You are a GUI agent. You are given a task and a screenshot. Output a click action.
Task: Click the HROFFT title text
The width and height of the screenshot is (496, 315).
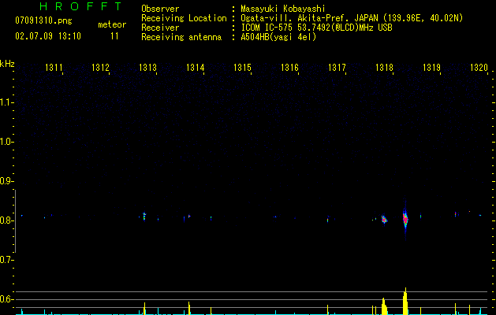[81, 6]
